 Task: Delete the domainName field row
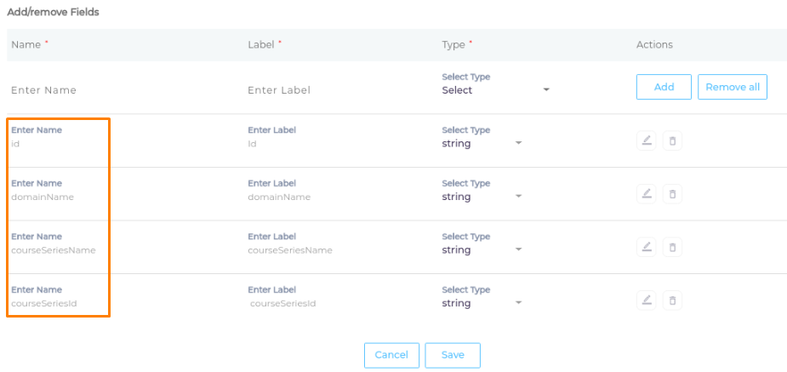point(672,194)
